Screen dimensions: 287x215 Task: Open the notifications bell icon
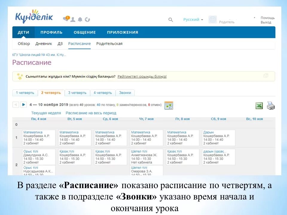pos(80,19)
